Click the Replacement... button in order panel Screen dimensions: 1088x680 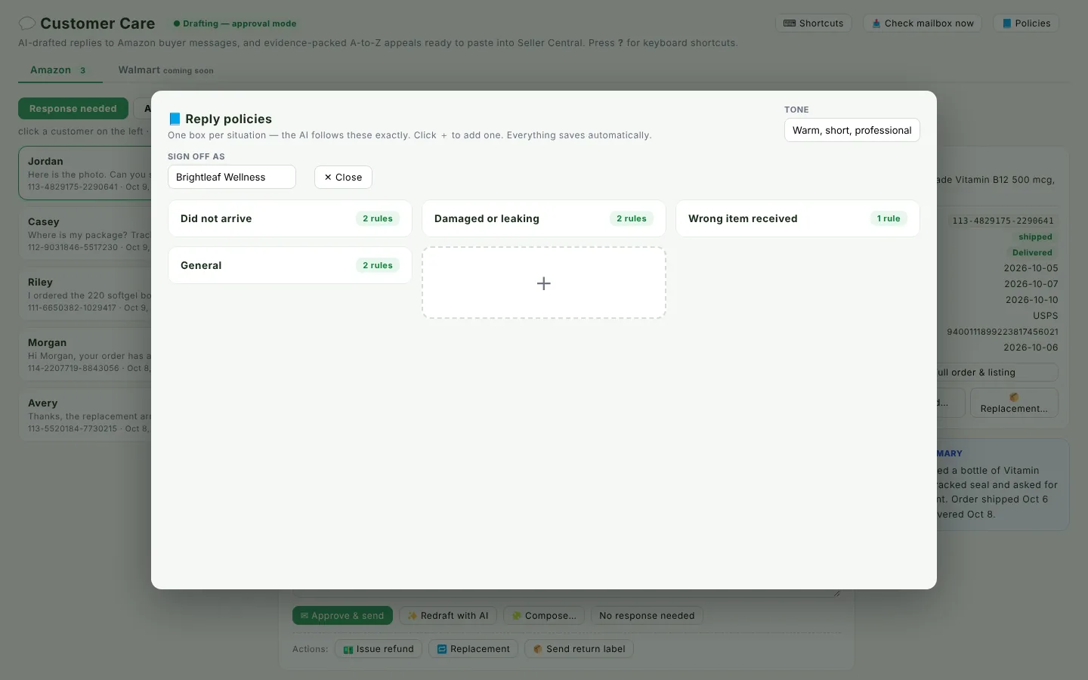tap(1014, 403)
